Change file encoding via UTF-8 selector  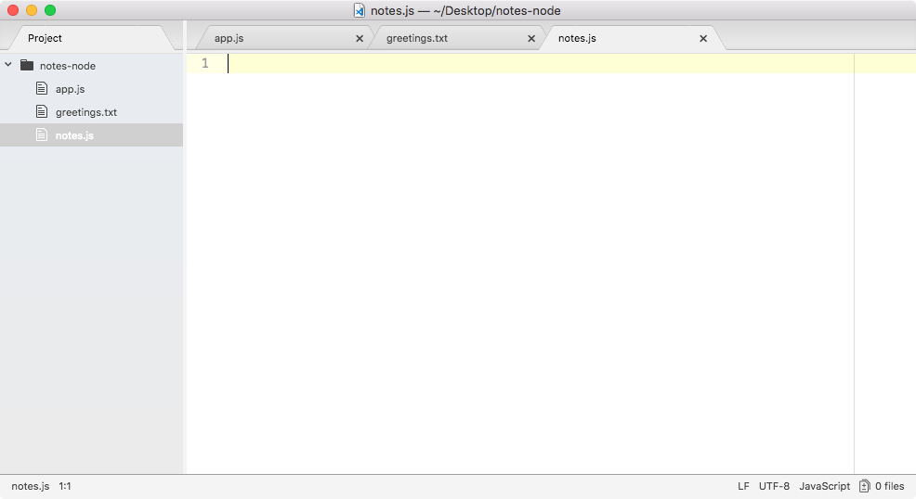774,486
